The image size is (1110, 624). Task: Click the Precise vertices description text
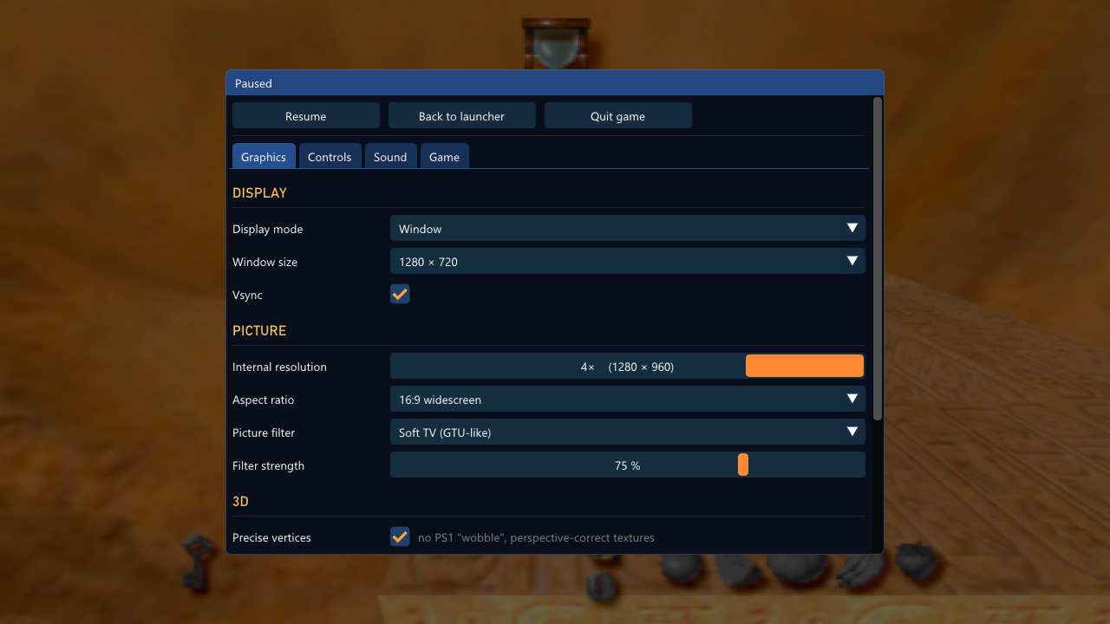[536, 537]
